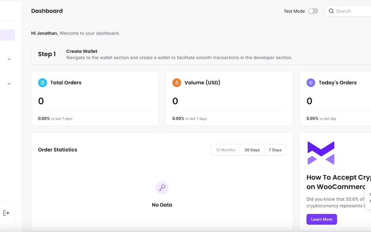Click 0.00% vs last 7 days under Volume
The height and width of the screenshot is (232, 371).
189,118
